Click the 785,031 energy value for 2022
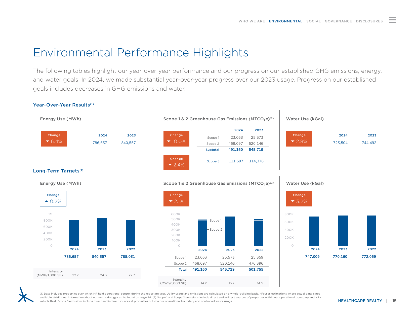 (128, 257)
